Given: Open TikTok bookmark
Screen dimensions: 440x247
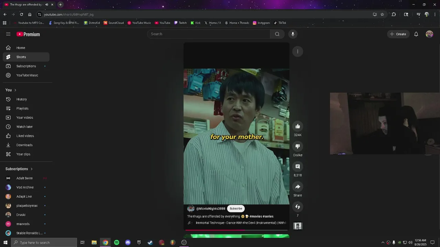Looking at the screenshot, I should pos(280,23).
